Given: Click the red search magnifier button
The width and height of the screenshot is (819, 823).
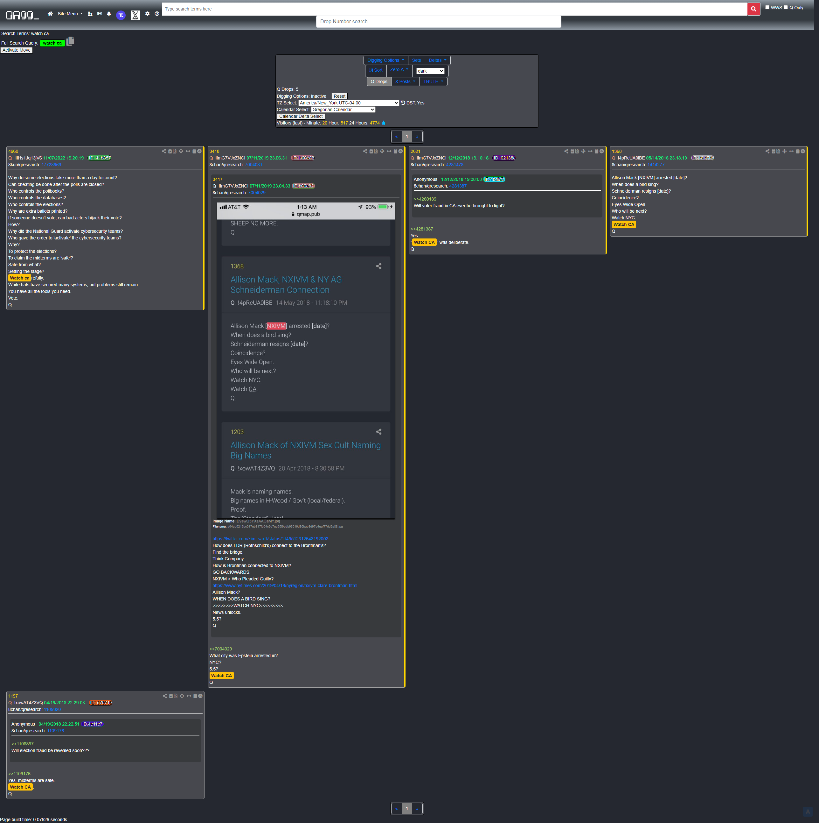Looking at the screenshot, I should tap(753, 9).
